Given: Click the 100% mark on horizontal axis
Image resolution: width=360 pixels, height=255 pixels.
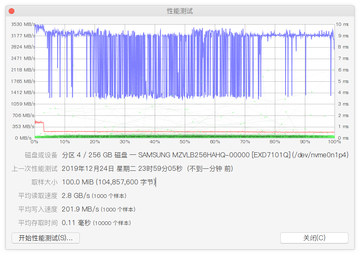Looking at the screenshot, I should tap(334, 142).
